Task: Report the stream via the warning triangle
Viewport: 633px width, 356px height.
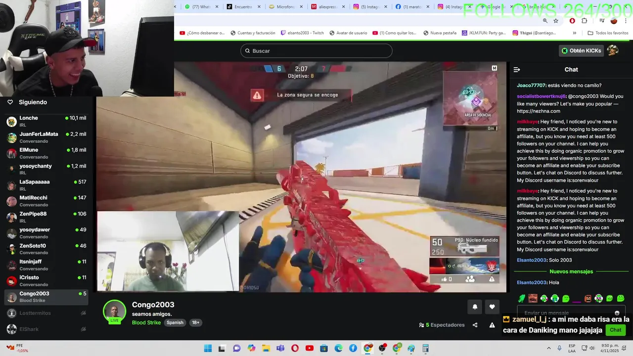Action: [492, 325]
